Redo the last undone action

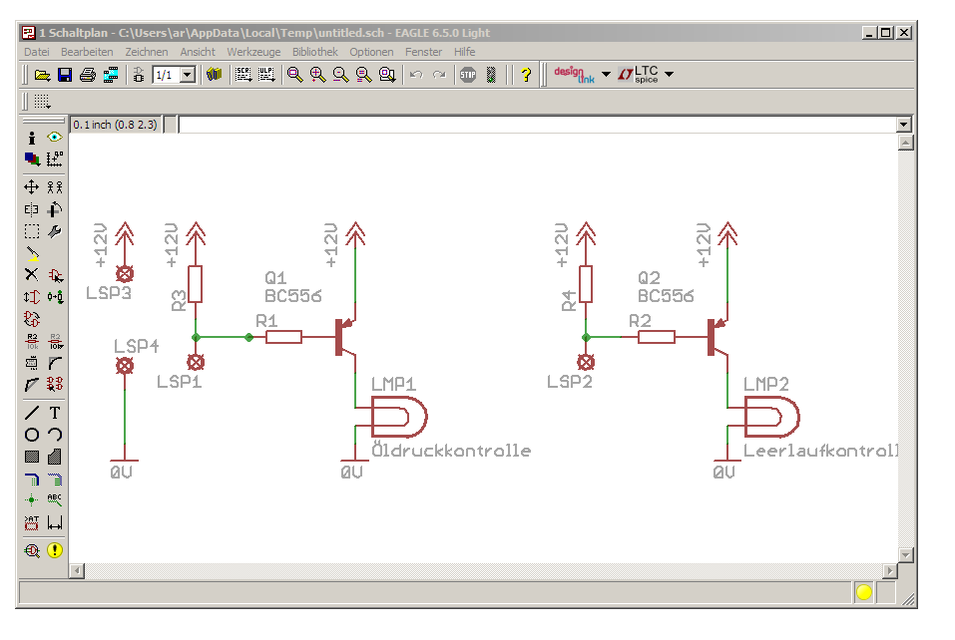[439, 75]
